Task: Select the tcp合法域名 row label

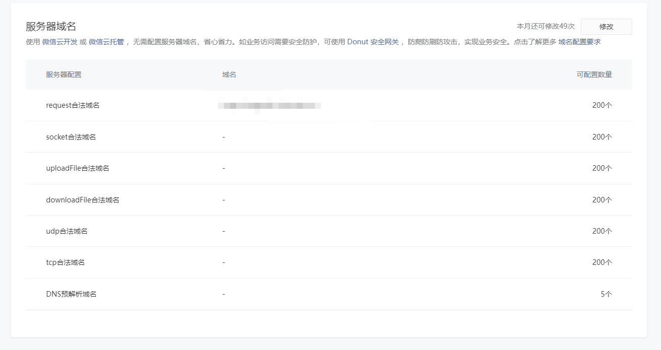Action: [65, 262]
